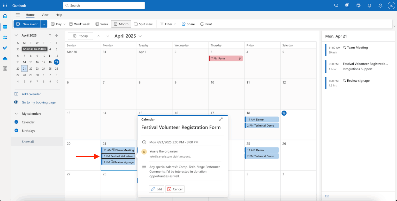Open Outlook Settings gear
397x201 pixels.
coord(380,5)
